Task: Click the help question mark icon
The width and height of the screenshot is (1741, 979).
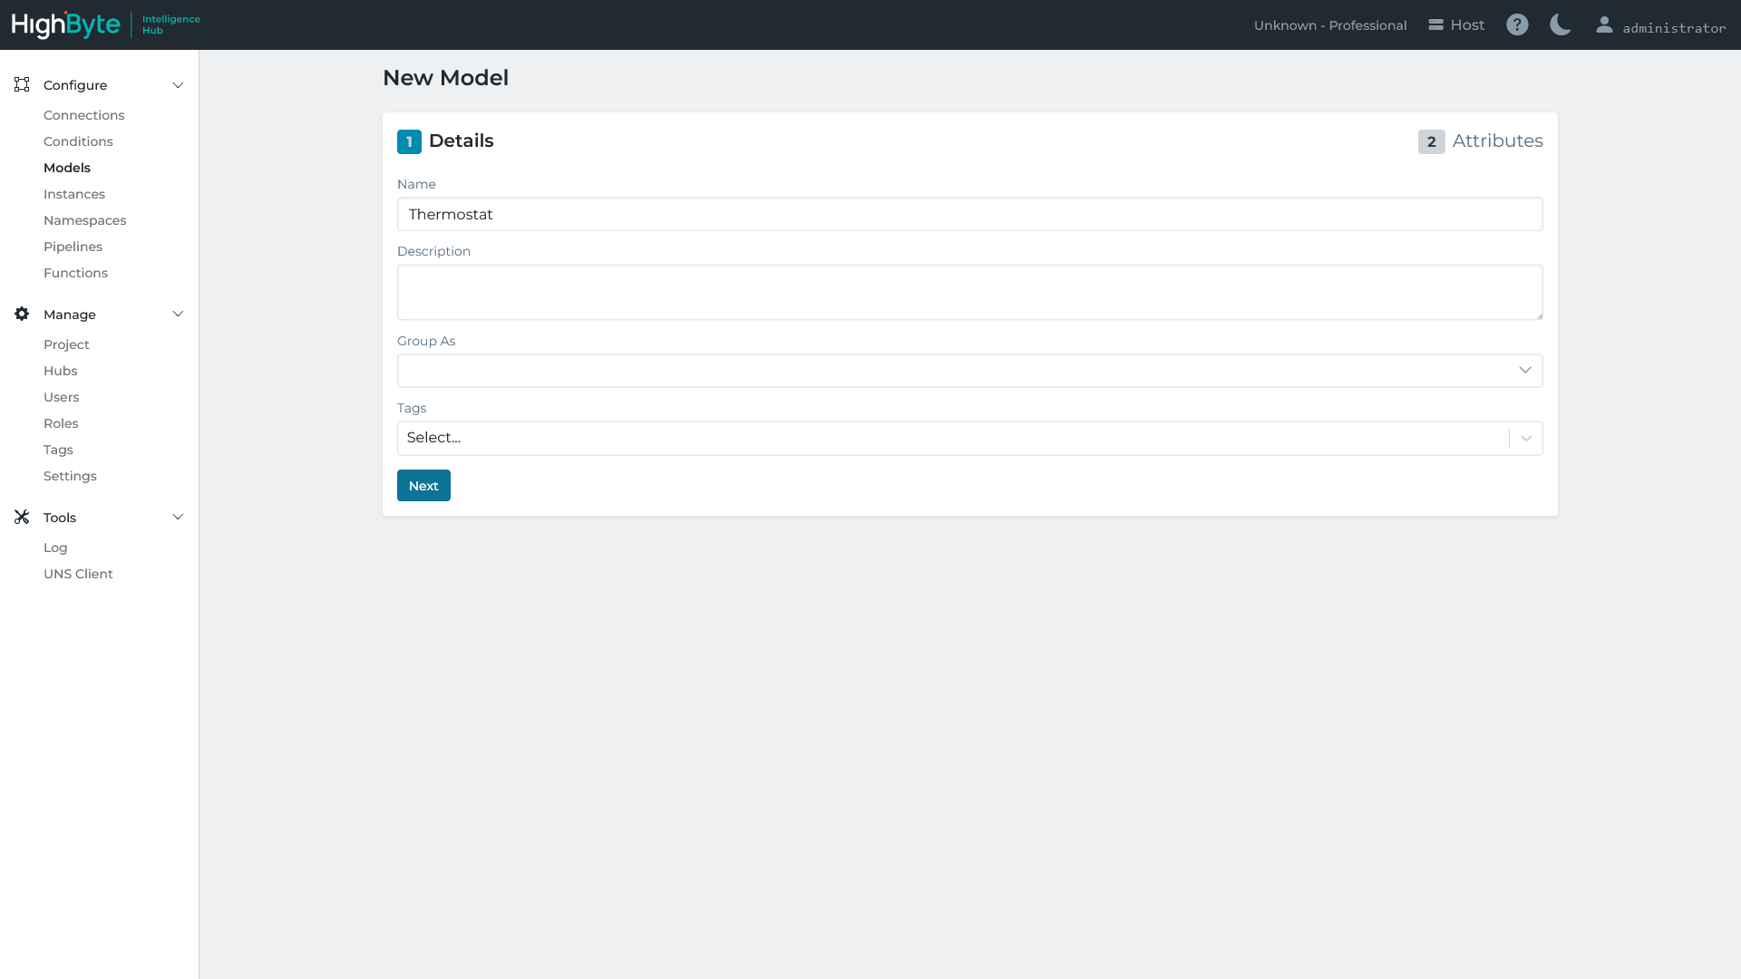Action: (x=1517, y=24)
